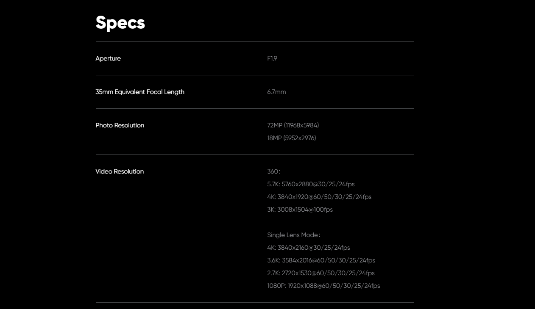Click the 3.6K: 3584x2016 line
535x309 pixels.
321,260
